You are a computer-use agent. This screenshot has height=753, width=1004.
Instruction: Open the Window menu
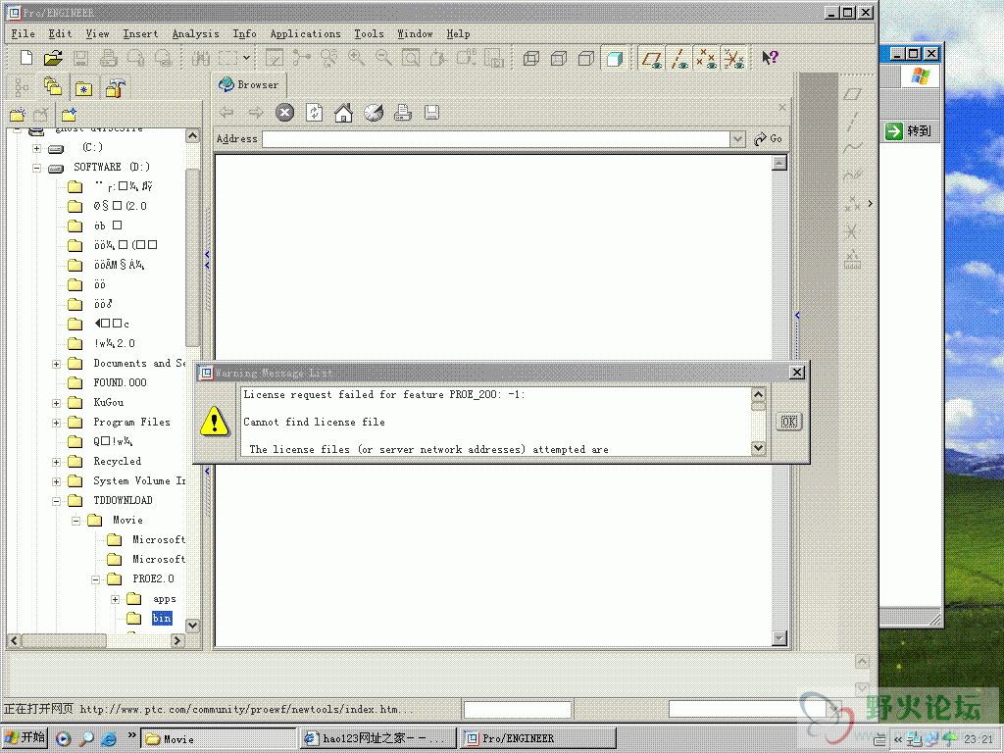click(x=415, y=34)
